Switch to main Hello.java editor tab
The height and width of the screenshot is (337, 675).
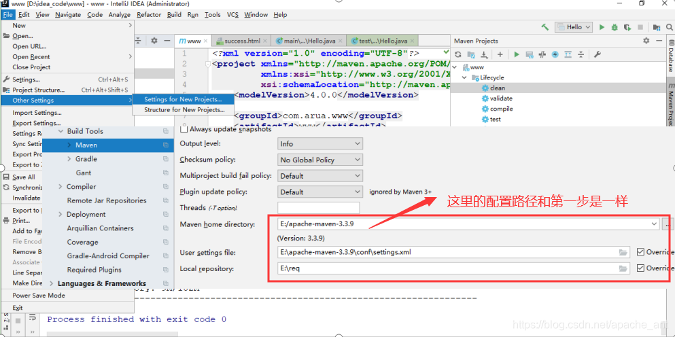pos(309,41)
